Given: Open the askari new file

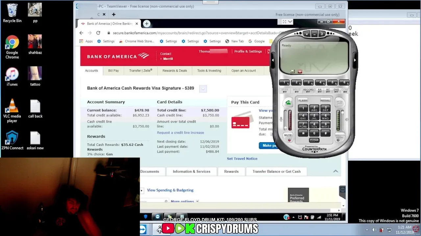Looking at the screenshot, I should tap(35, 140).
